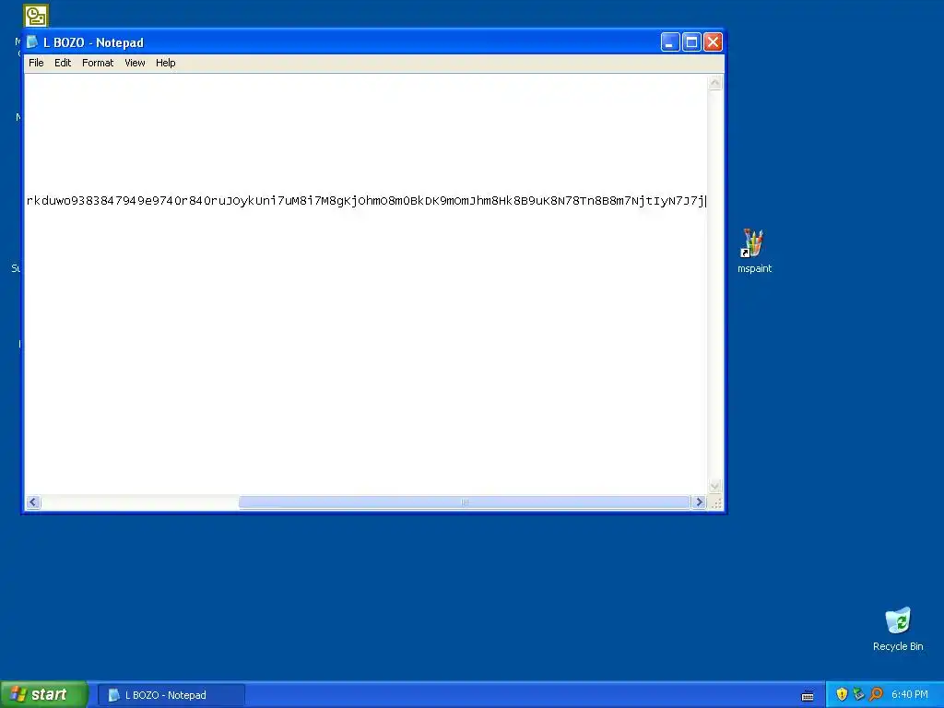The height and width of the screenshot is (708, 944).
Task: Open the File menu in Notepad
Action: (x=36, y=63)
